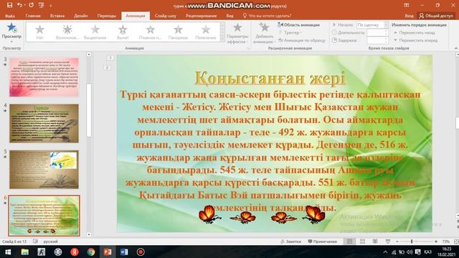Click the Задержка delay field
Image resolution: width=459 pixels, height=258 pixels.
coord(378,40)
